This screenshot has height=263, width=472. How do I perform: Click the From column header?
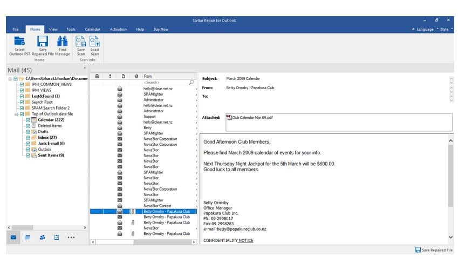pos(169,76)
